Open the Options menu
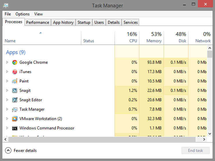The image size is (215, 161). coord(22,14)
